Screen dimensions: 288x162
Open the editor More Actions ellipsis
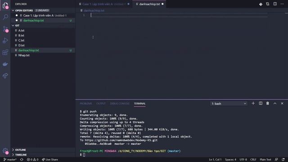tap(282, 4)
